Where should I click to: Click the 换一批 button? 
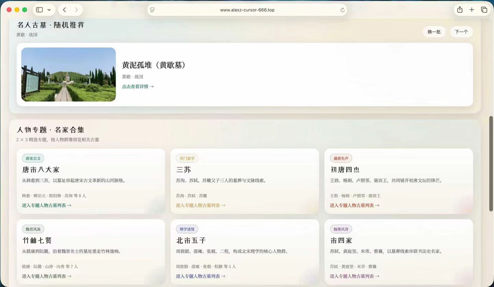coord(434,32)
